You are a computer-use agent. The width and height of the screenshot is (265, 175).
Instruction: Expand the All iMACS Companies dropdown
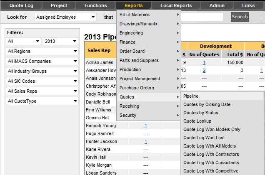(x=42, y=61)
